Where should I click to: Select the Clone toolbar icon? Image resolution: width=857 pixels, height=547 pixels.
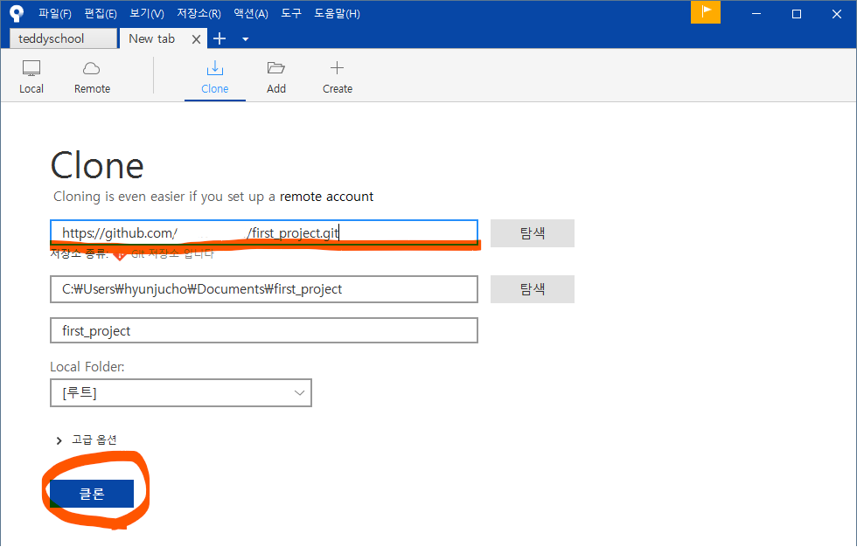(x=215, y=77)
